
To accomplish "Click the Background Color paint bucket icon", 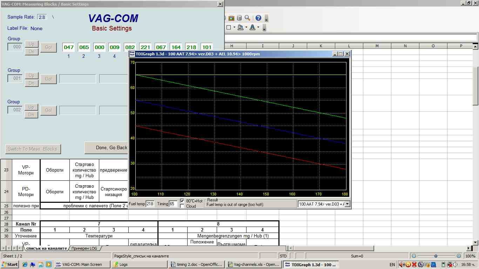I will [x=240, y=27].
